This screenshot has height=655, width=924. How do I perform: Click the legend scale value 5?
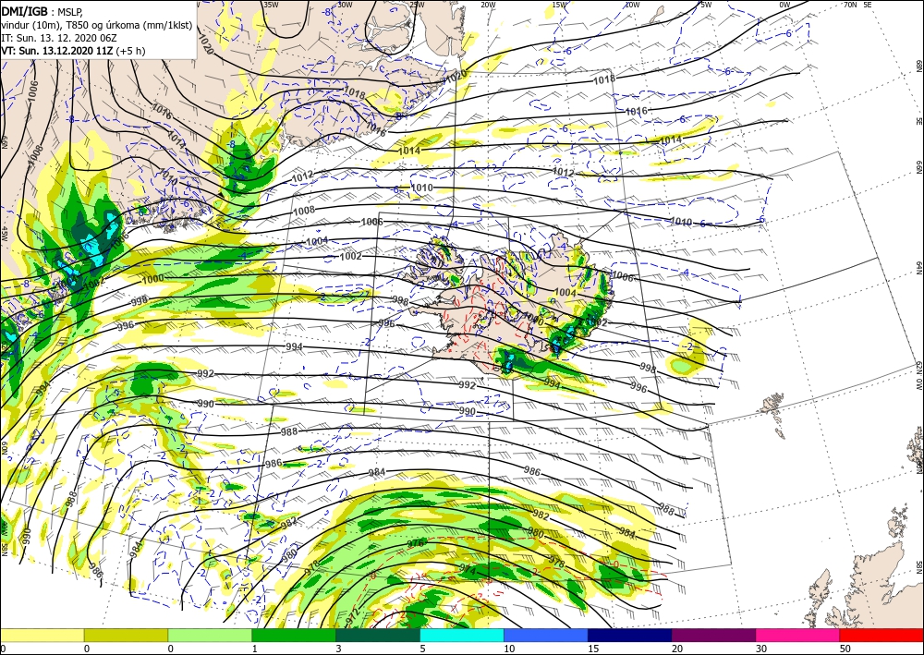click(423, 649)
